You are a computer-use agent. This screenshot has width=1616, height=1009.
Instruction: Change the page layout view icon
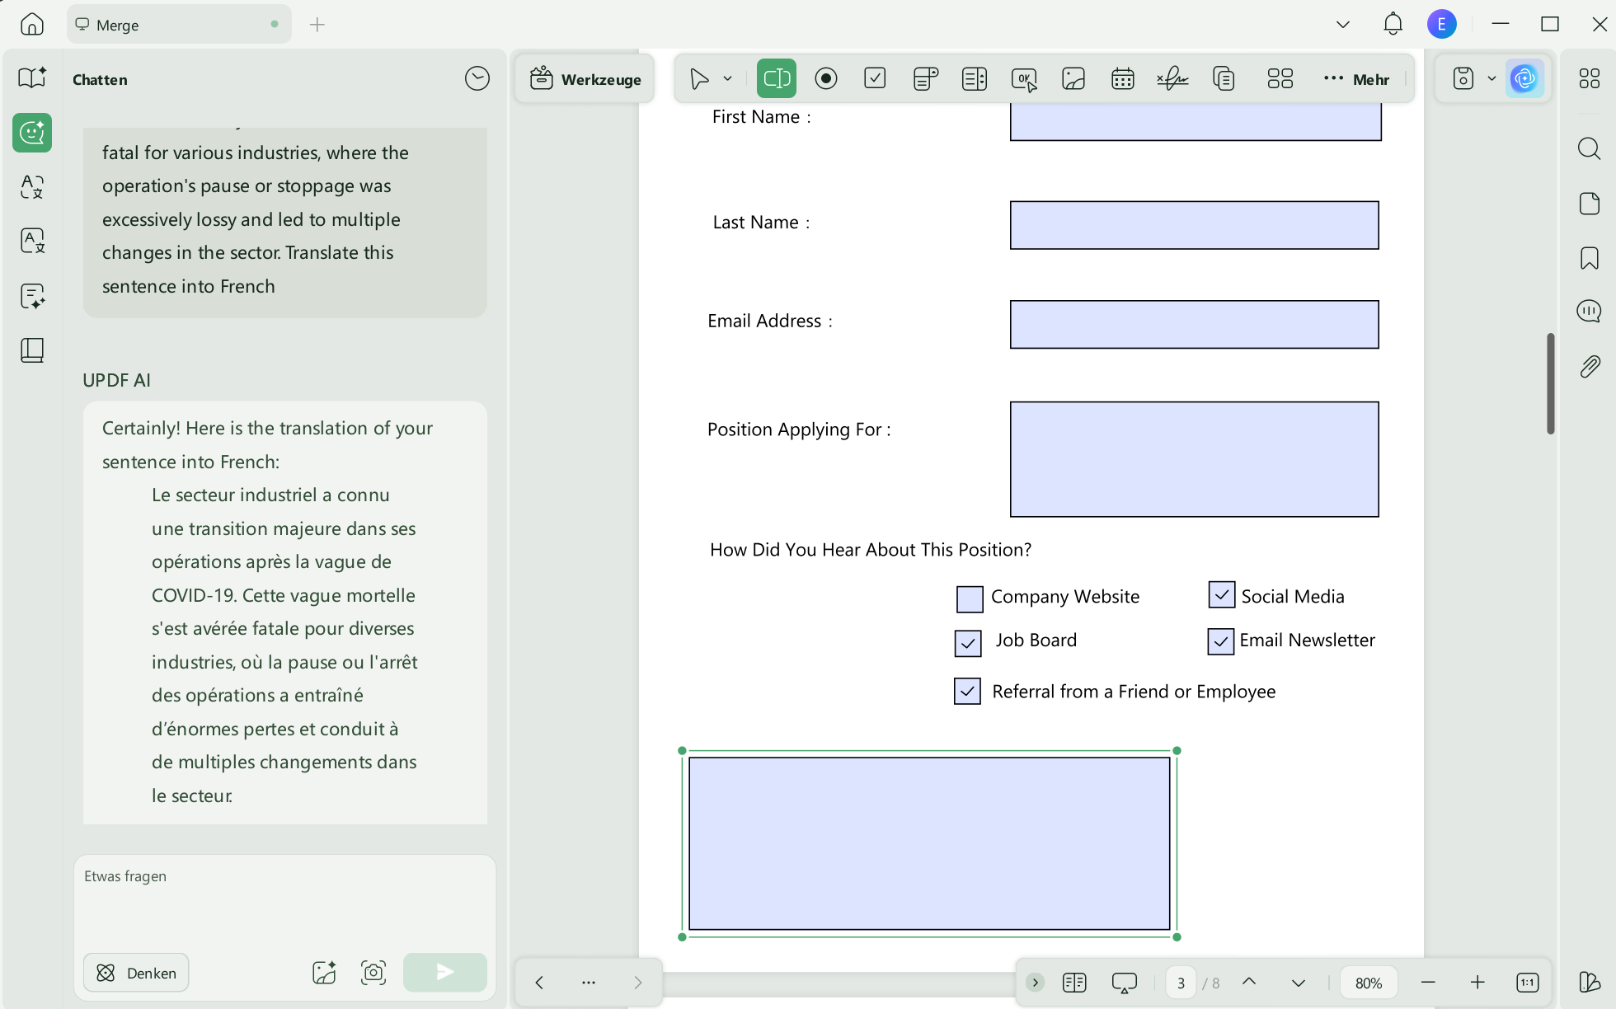click(x=1074, y=982)
